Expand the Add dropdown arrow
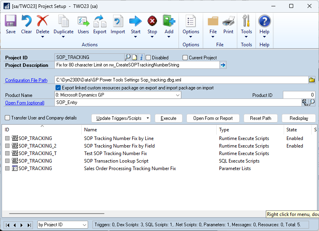319x231 pixels. pos(169,37)
